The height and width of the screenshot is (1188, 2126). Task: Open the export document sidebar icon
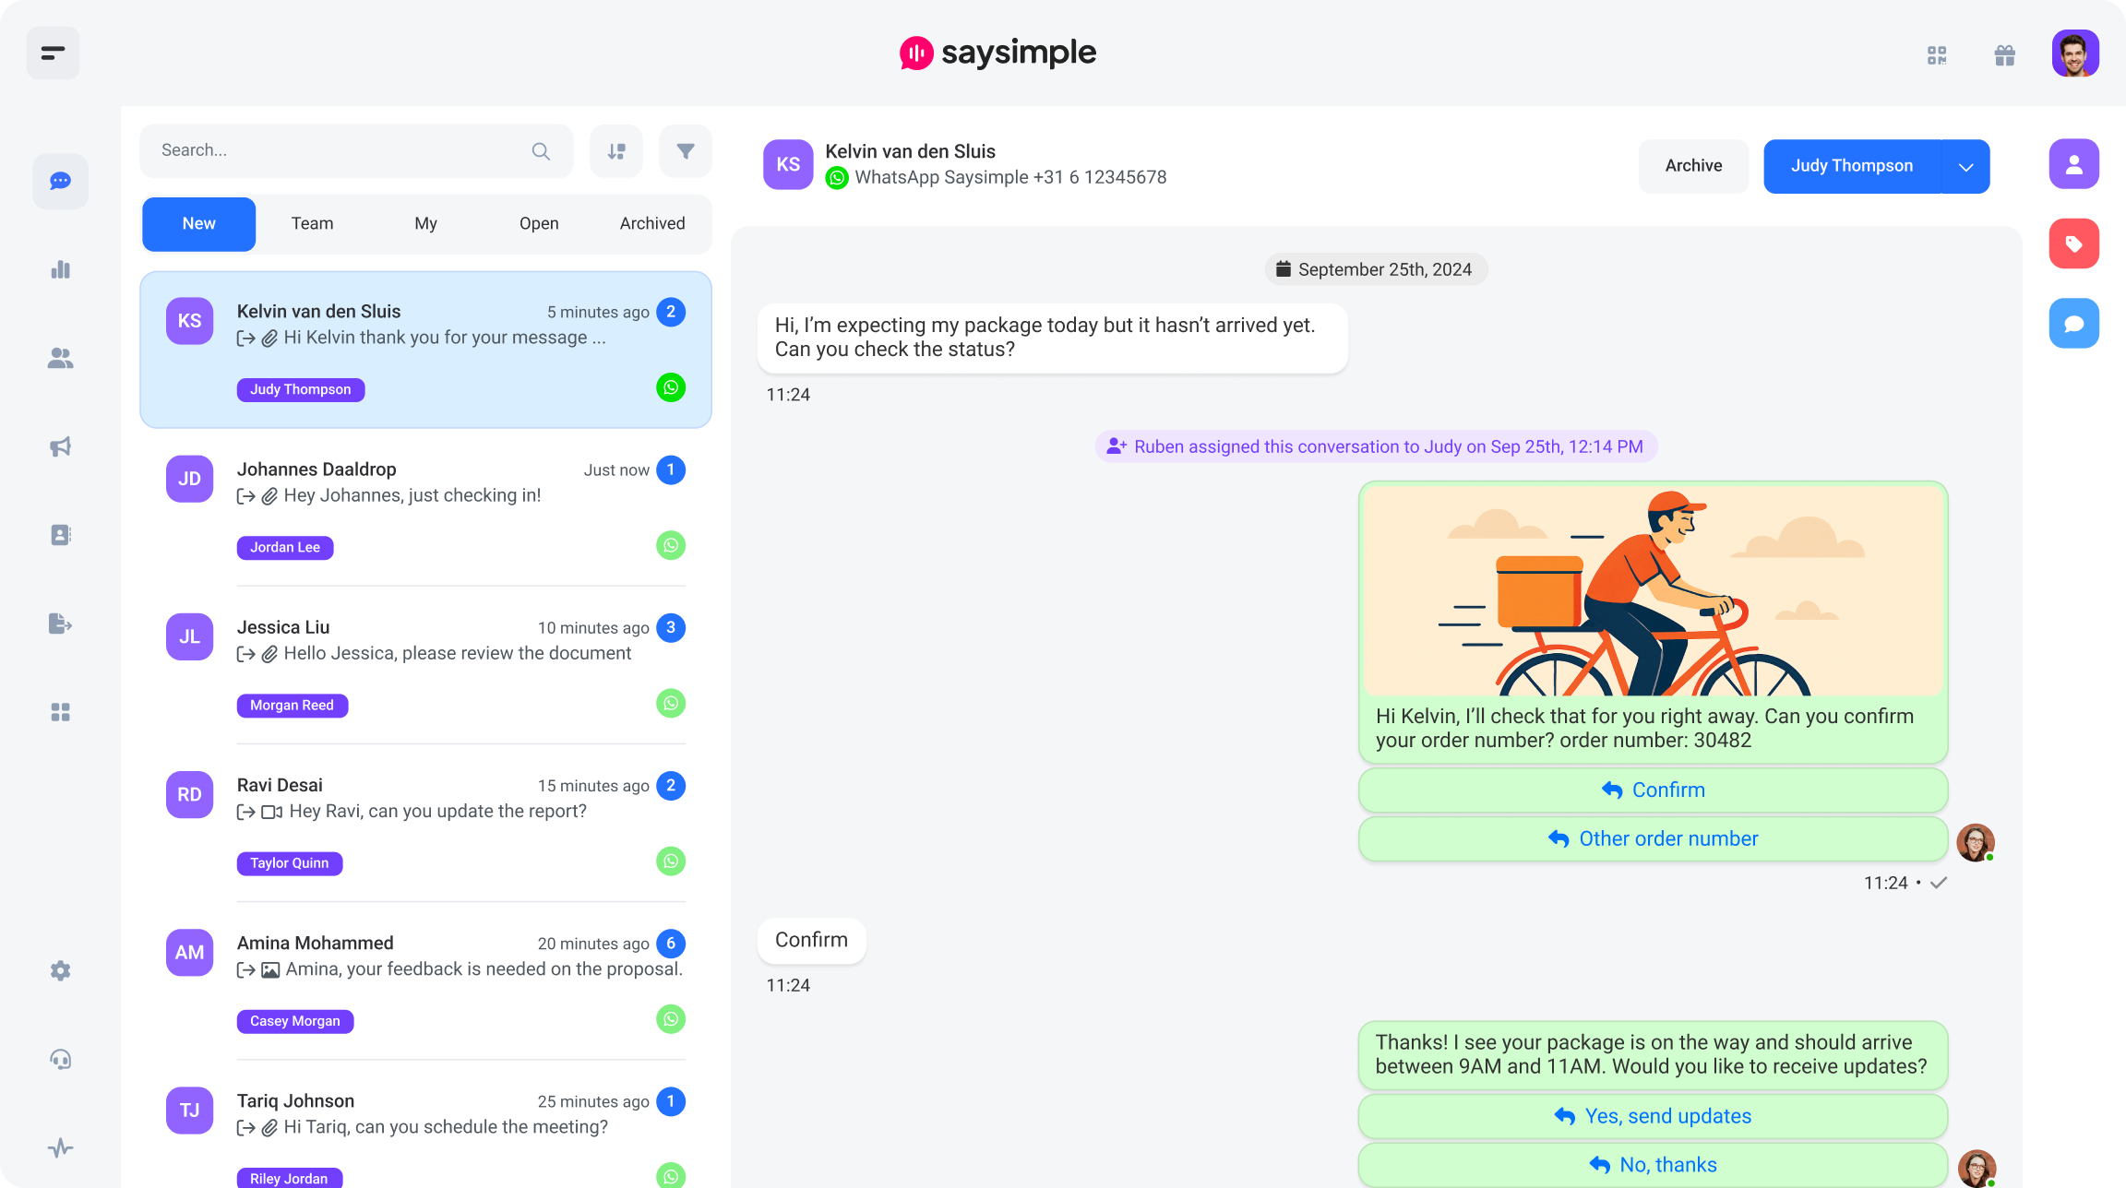click(61, 624)
